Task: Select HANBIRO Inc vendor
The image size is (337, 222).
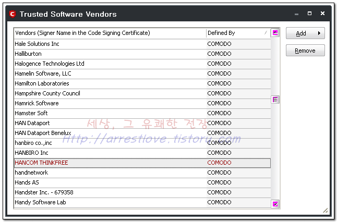Action: coord(142,153)
